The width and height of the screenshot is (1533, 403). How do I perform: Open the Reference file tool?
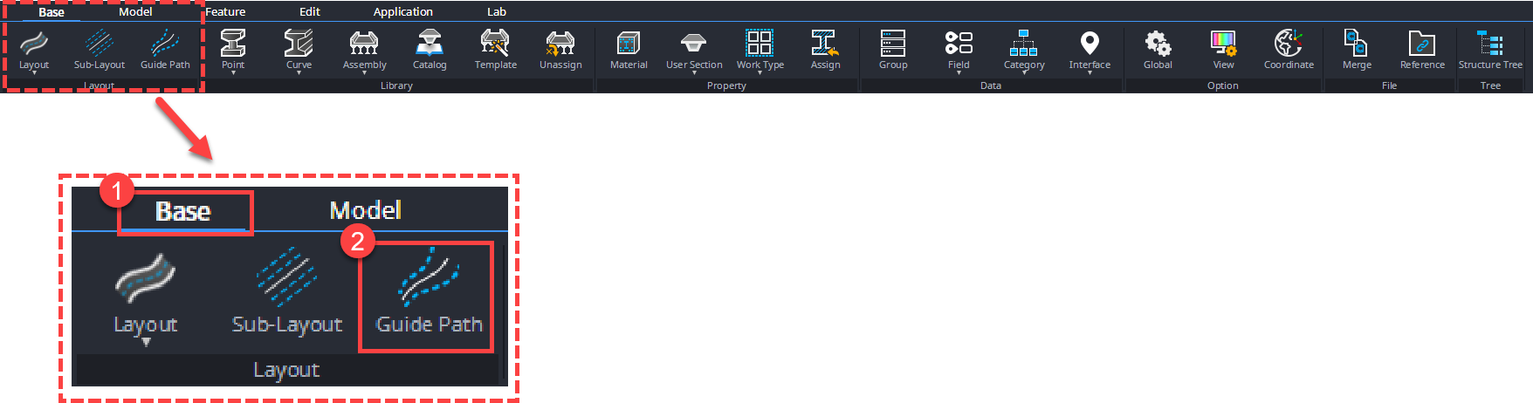[x=1422, y=49]
